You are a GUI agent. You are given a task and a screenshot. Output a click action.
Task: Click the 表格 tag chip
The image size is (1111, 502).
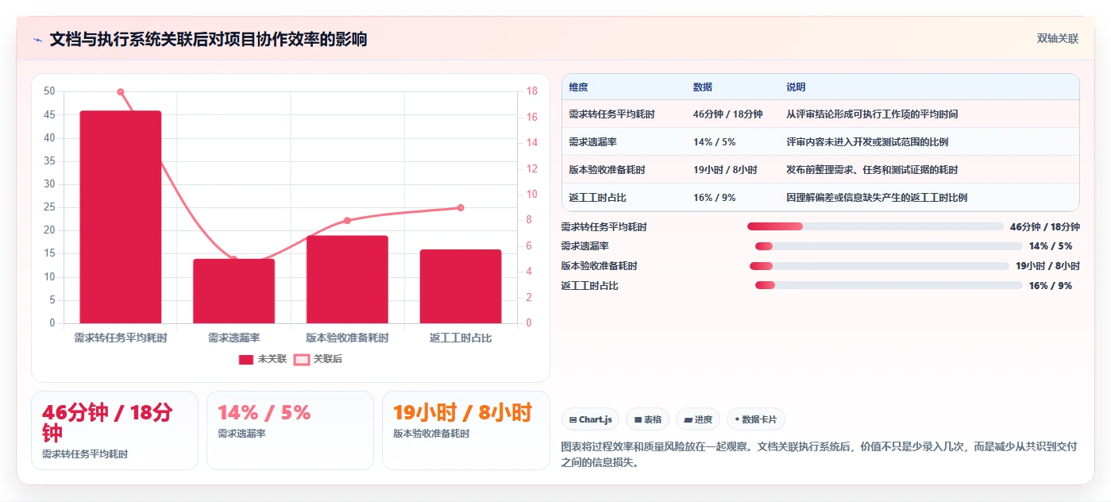[647, 419]
